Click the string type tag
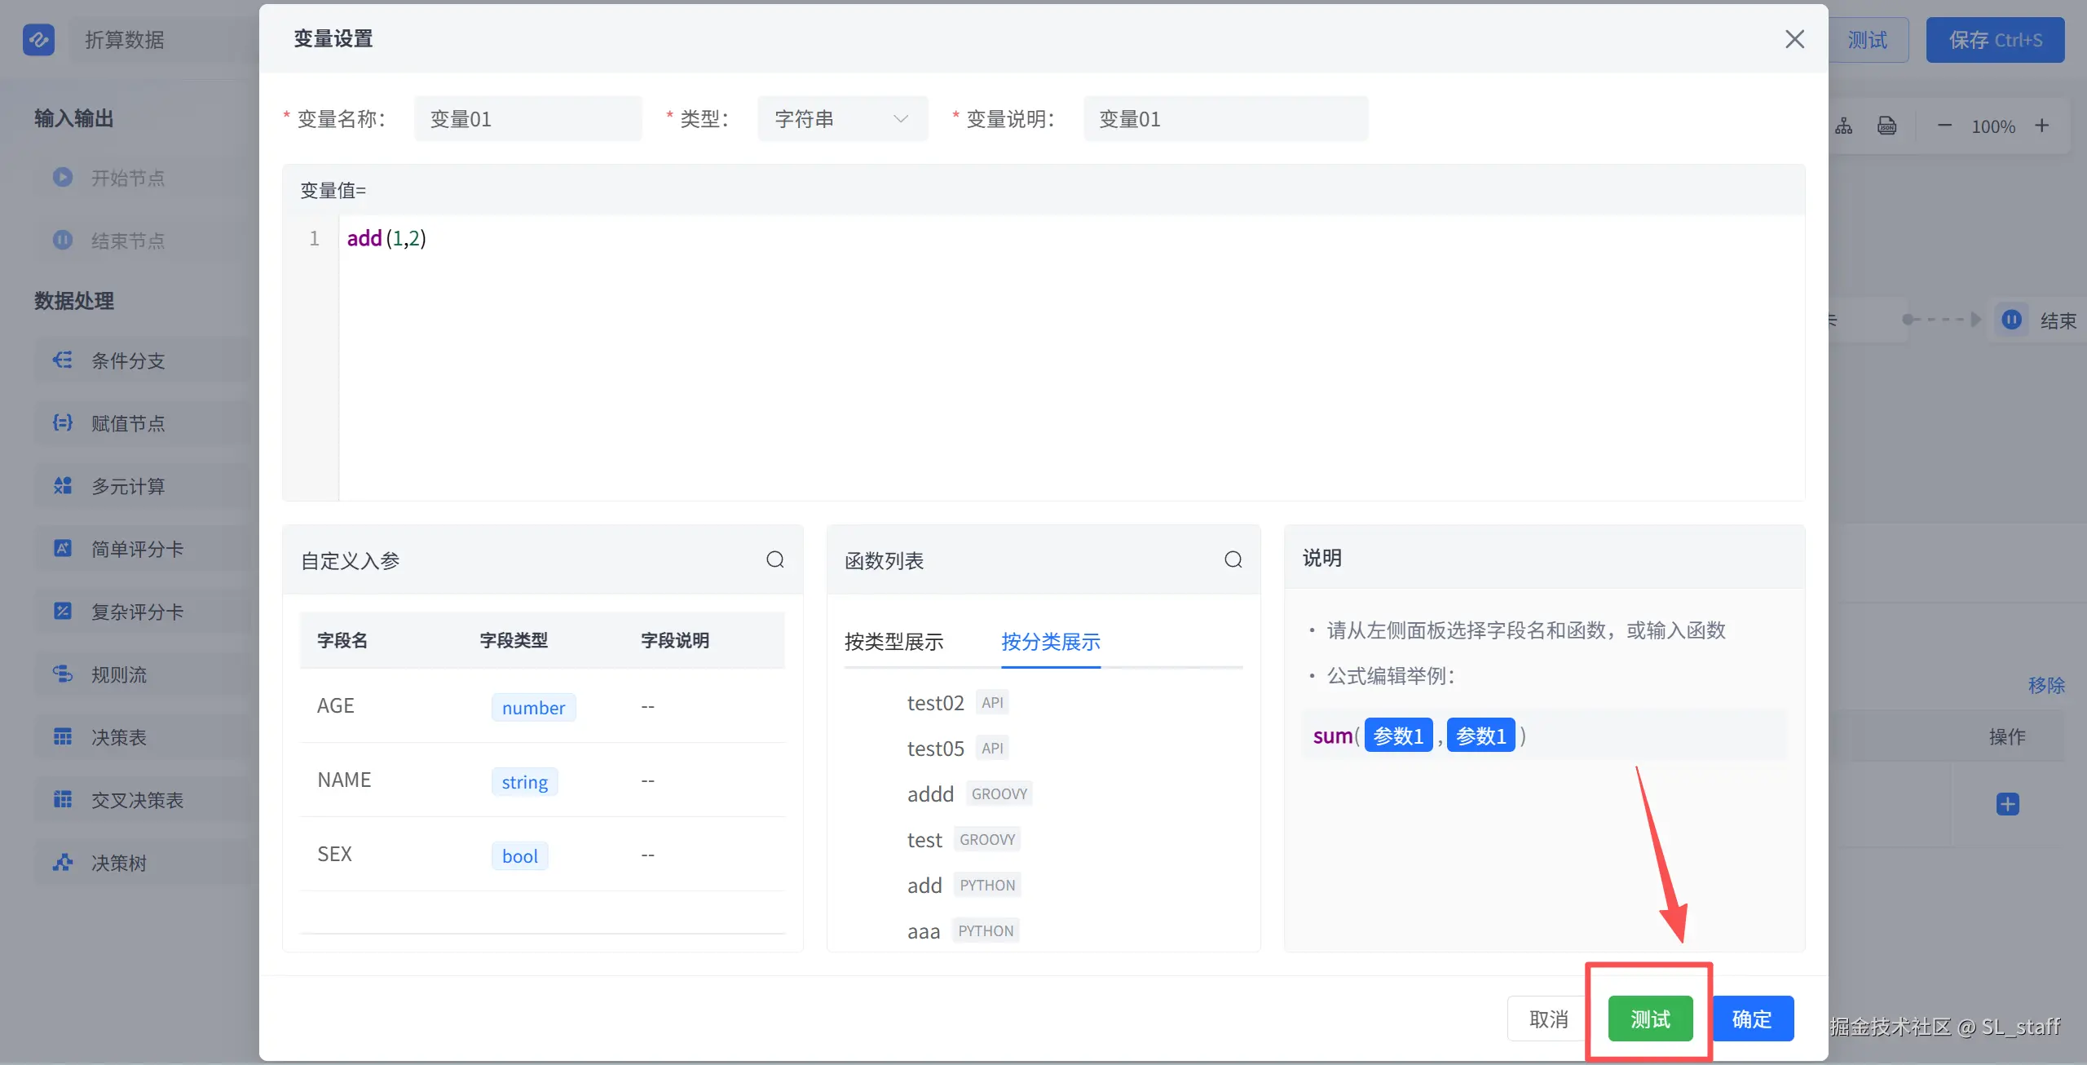The height and width of the screenshot is (1065, 2087). point(524,781)
